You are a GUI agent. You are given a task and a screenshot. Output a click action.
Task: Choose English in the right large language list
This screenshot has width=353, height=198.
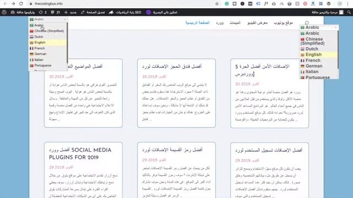(319, 54)
